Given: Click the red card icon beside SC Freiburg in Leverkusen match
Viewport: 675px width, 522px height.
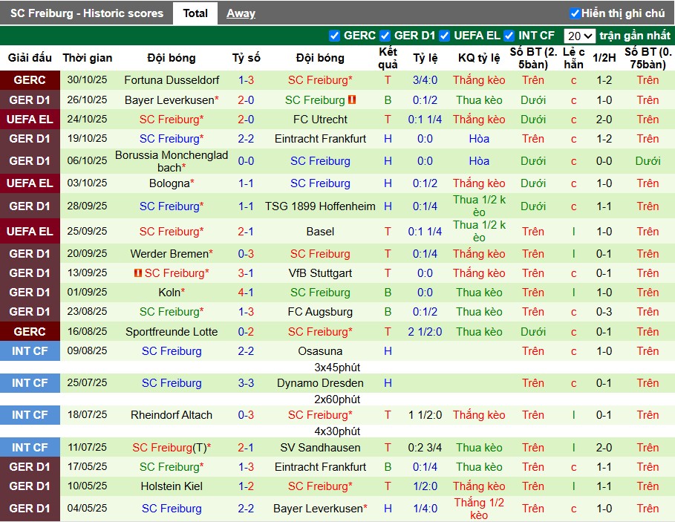Looking at the screenshot, I should pyautogui.click(x=353, y=99).
